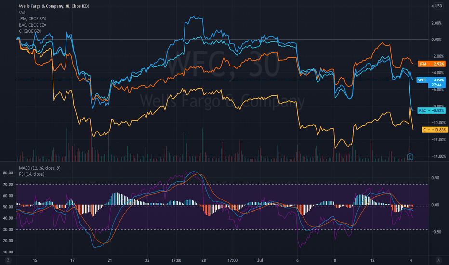449x265 pixels.
Task: Select the JPM, CBOE BZX legend entry
Action: click(x=33, y=19)
